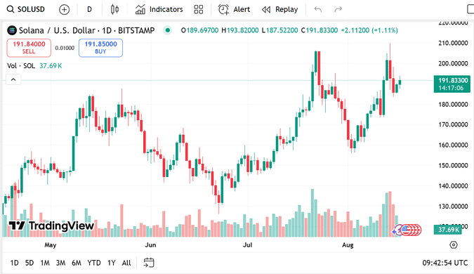Open the 09:42:54 UTC timezone menu
Screen dimensions: 474x274
[x=445, y=263]
